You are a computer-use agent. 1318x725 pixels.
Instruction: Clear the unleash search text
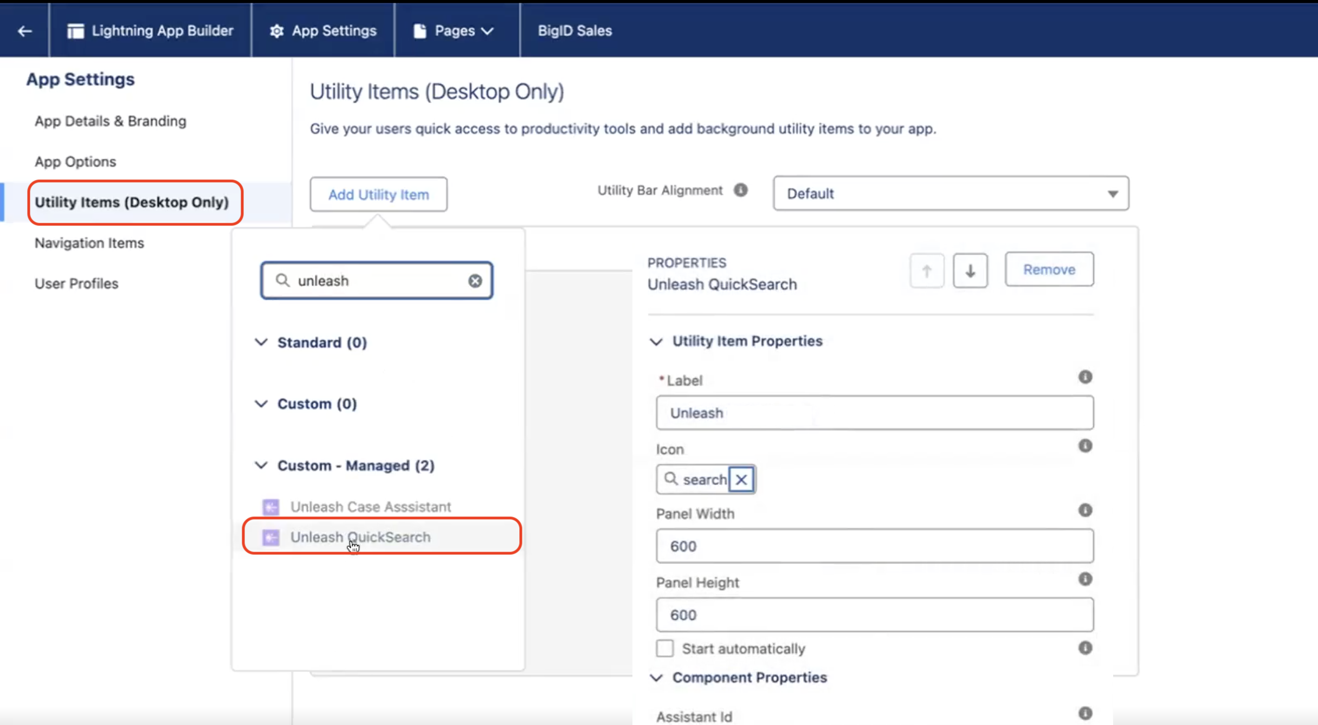[475, 281]
